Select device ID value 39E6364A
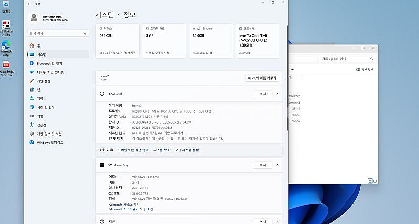Image resolution: width=419 pixels, height=224 pixels. [x=161, y=122]
